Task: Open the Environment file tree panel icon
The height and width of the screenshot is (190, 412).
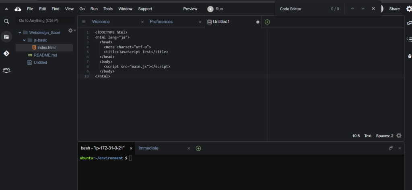Action: [6, 37]
